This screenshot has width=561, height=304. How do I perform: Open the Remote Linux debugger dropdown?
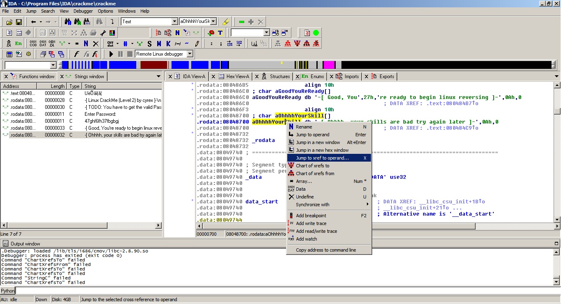click(x=190, y=54)
